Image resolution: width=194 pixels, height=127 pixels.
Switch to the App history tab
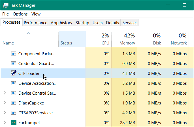(x=61, y=23)
